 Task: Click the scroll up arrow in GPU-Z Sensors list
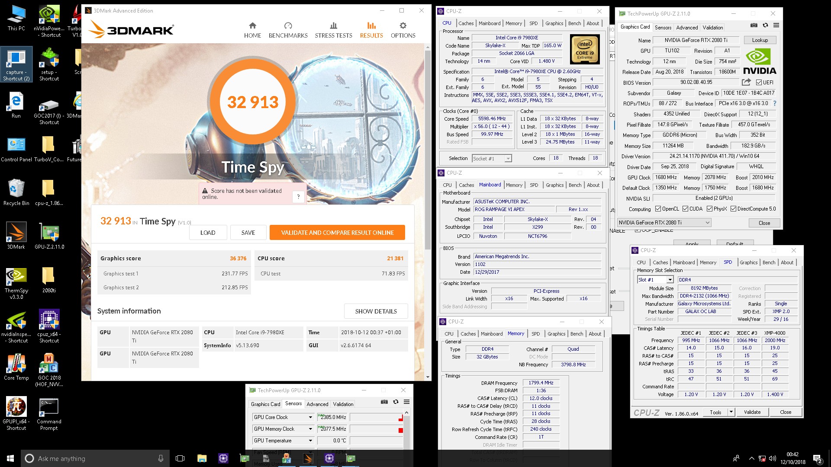[406, 413]
